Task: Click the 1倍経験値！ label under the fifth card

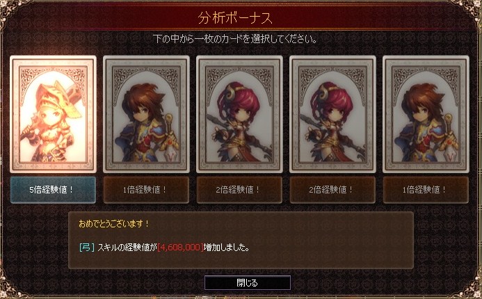Action: (426, 190)
